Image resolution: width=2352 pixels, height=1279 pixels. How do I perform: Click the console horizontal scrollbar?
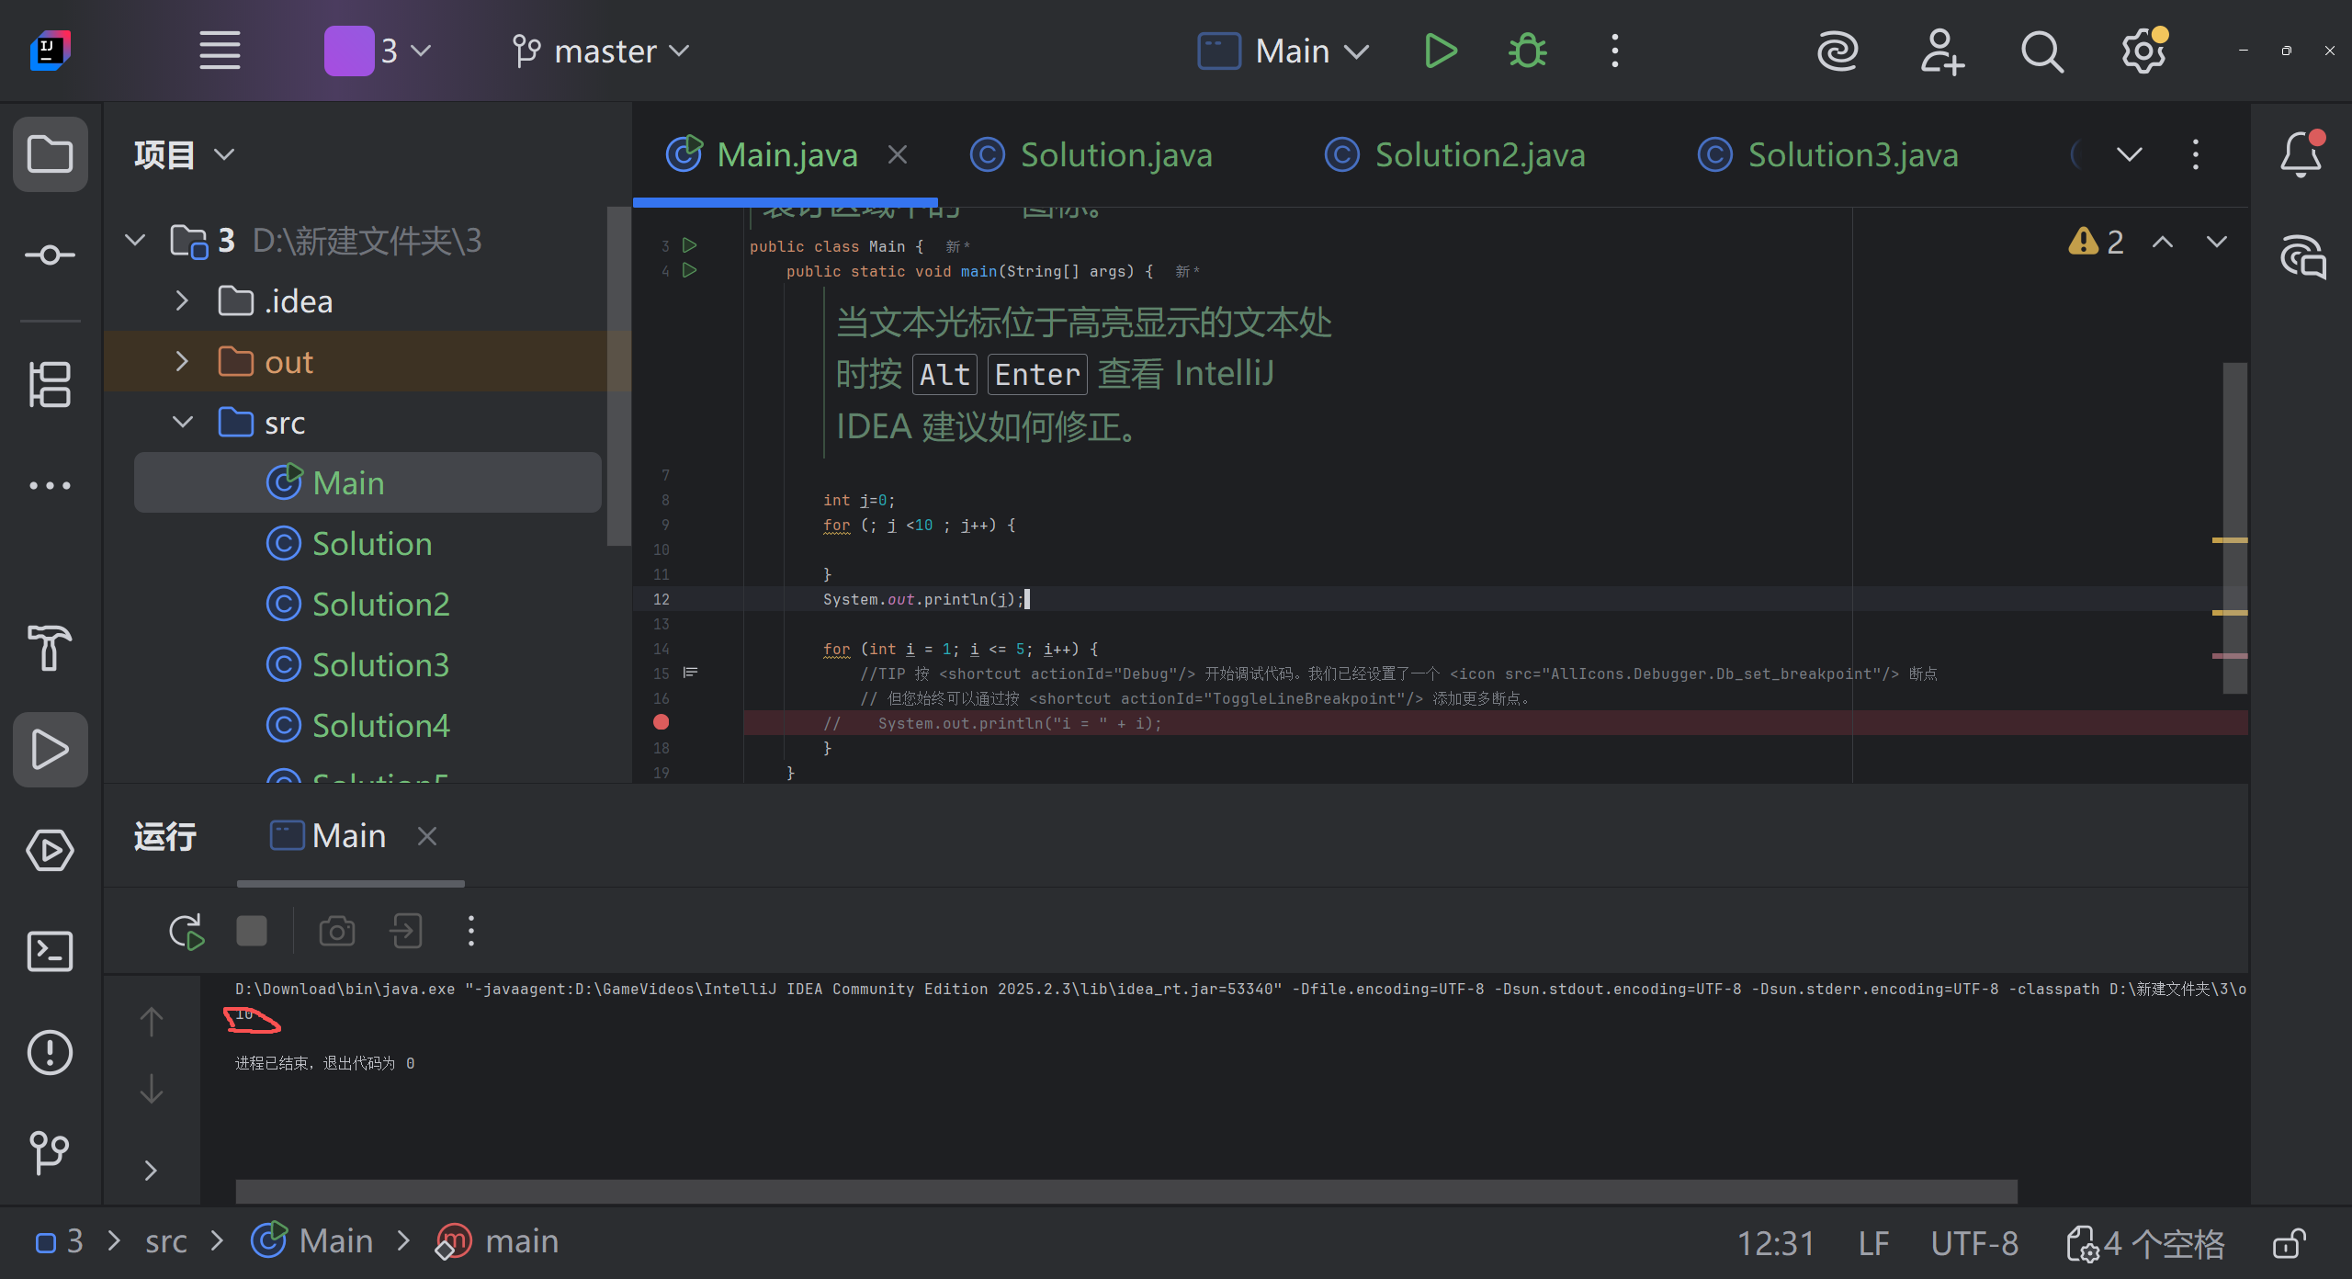click(x=1125, y=1192)
